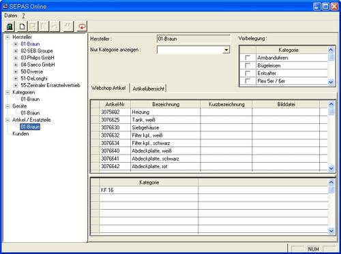The height and width of the screenshot is (254, 341).
Task: Select the KF 16 category cell
Action: point(149,190)
